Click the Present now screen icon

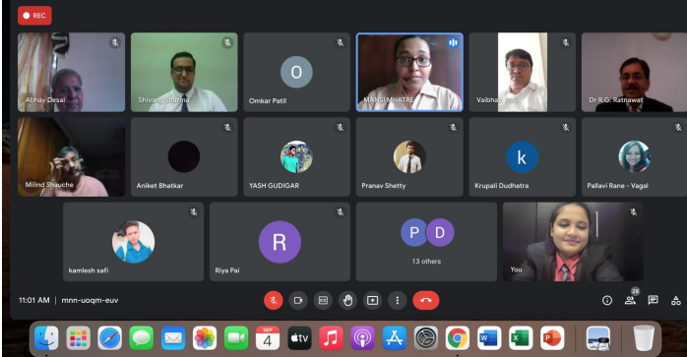coord(372,301)
